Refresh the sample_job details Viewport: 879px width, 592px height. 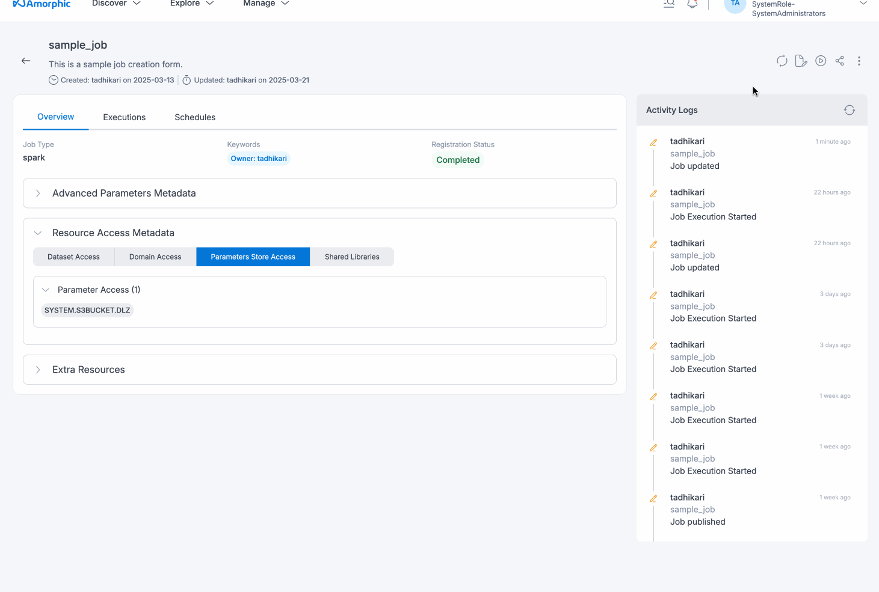click(782, 61)
